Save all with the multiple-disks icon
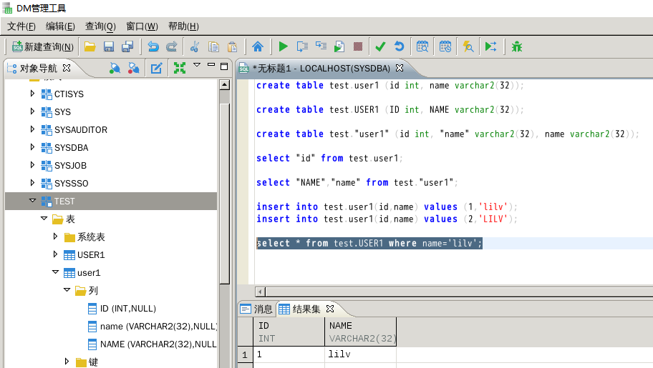653x368 pixels. (x=127, y=46)
